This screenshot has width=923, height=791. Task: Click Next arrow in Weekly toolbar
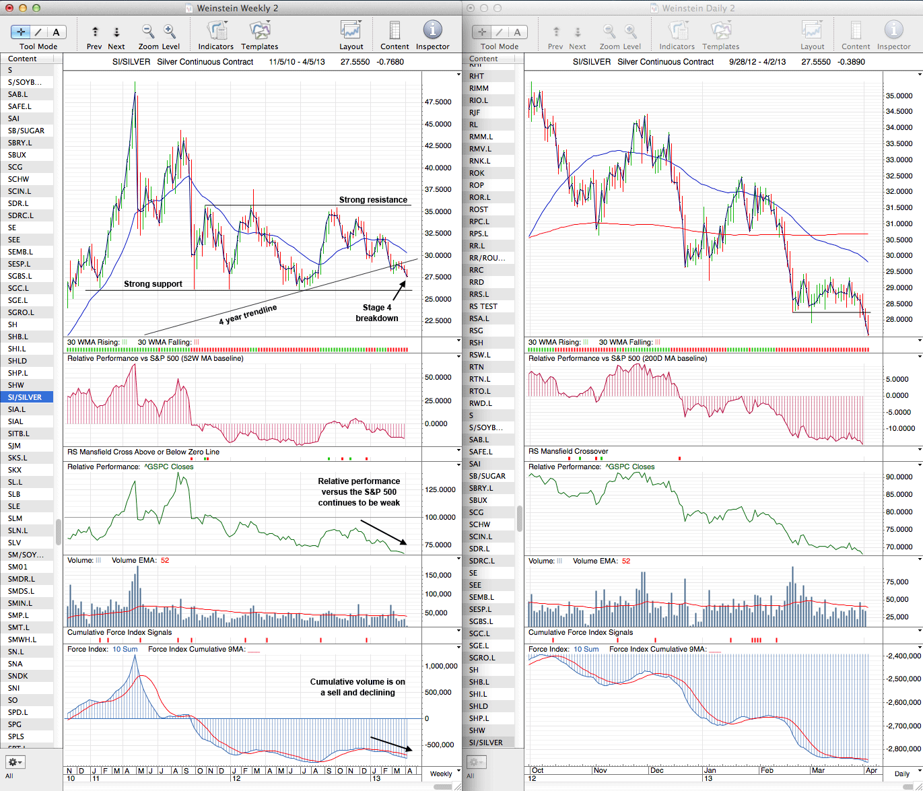tap(116, 32)
